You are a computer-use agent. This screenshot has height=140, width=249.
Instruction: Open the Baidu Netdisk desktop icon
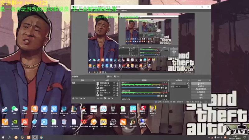(103, 110)
